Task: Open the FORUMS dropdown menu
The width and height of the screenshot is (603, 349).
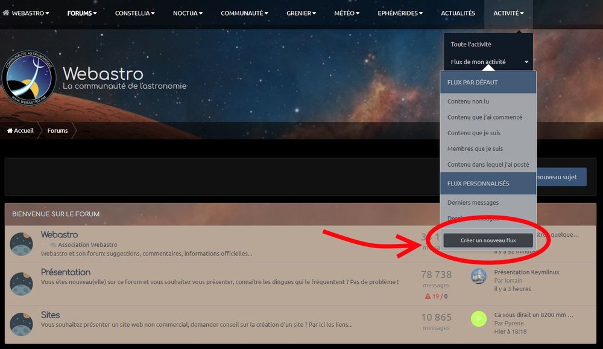Action: (x=82, y=13)
